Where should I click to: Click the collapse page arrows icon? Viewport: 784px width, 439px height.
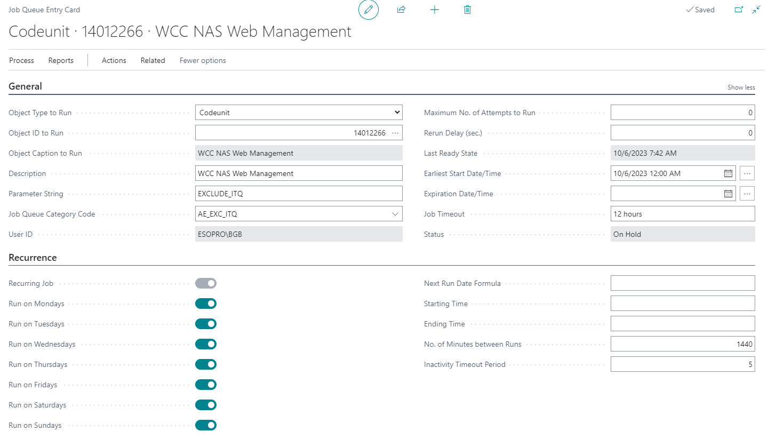coord(756,10)
